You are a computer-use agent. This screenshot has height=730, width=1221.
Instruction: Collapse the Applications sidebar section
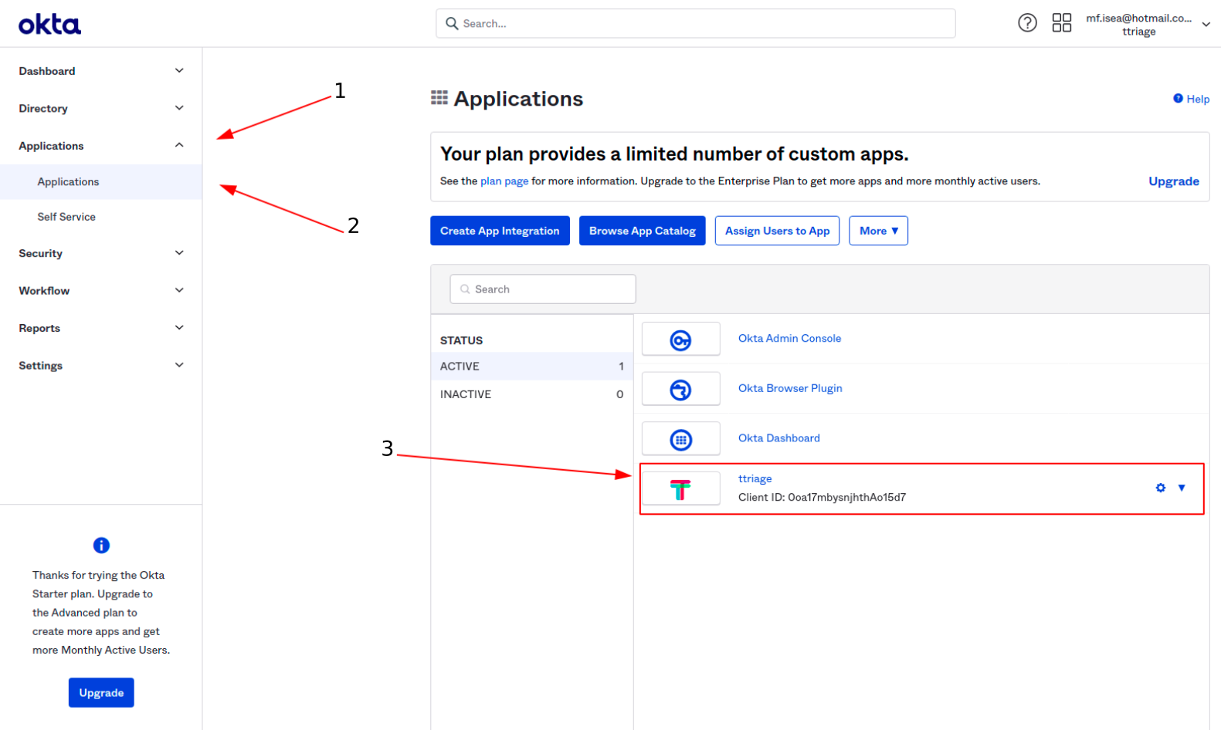click(x=101, y=146)
